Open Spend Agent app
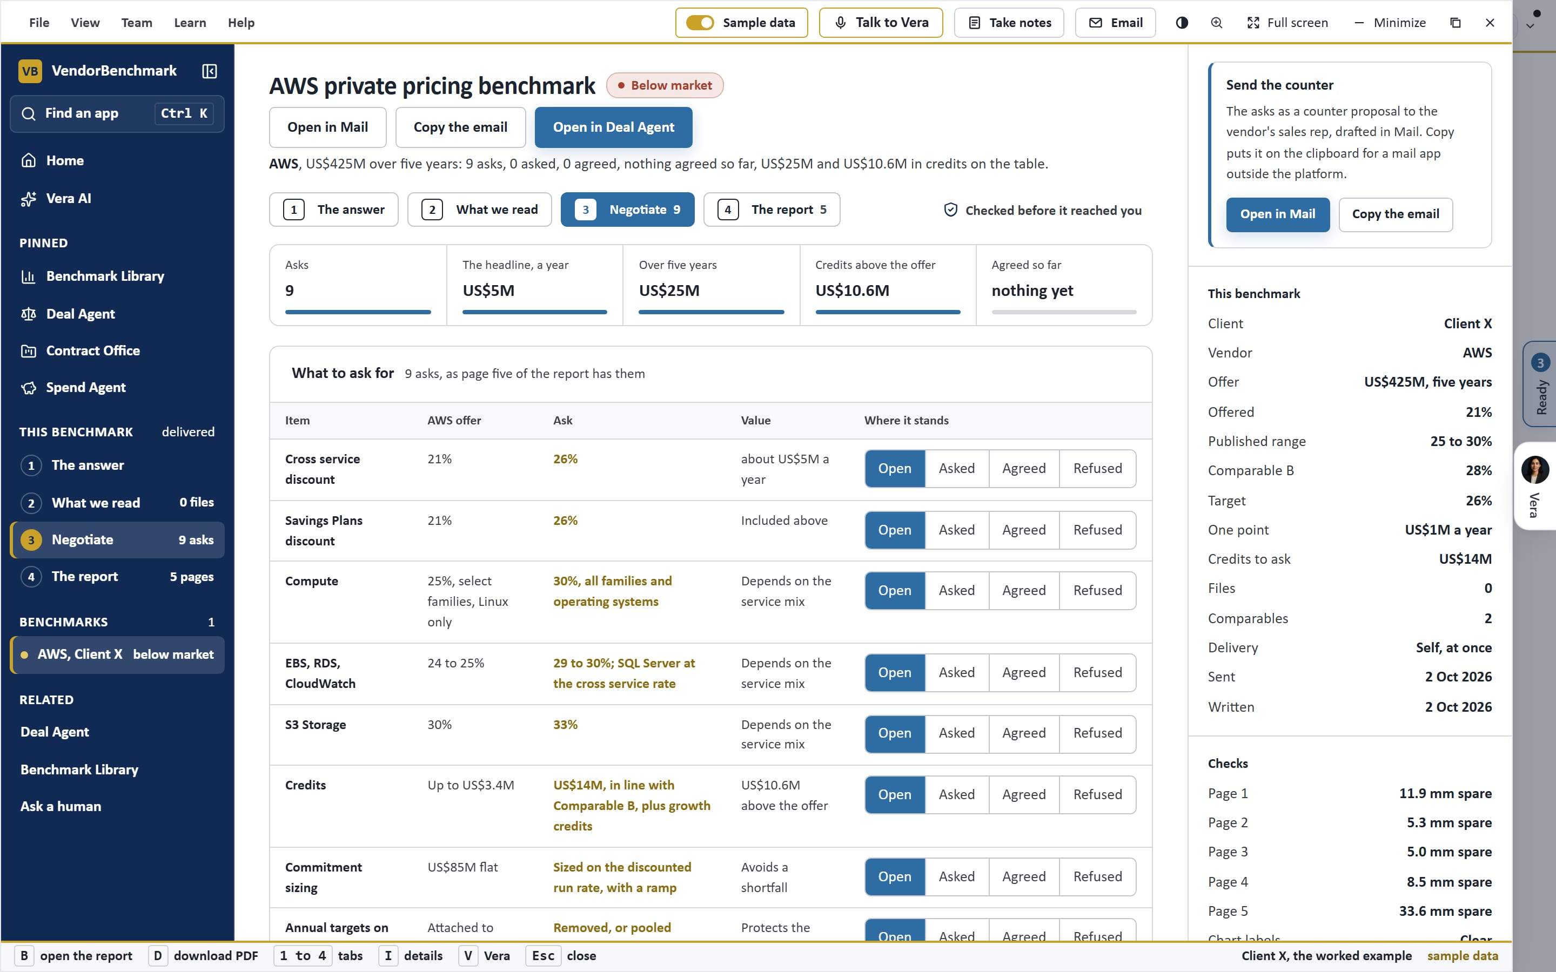This screenshot has height=972, width=1556. [117, 387]
